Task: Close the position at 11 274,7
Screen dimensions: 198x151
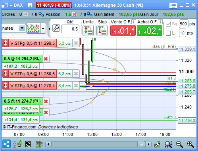Action: click(46, 101)
